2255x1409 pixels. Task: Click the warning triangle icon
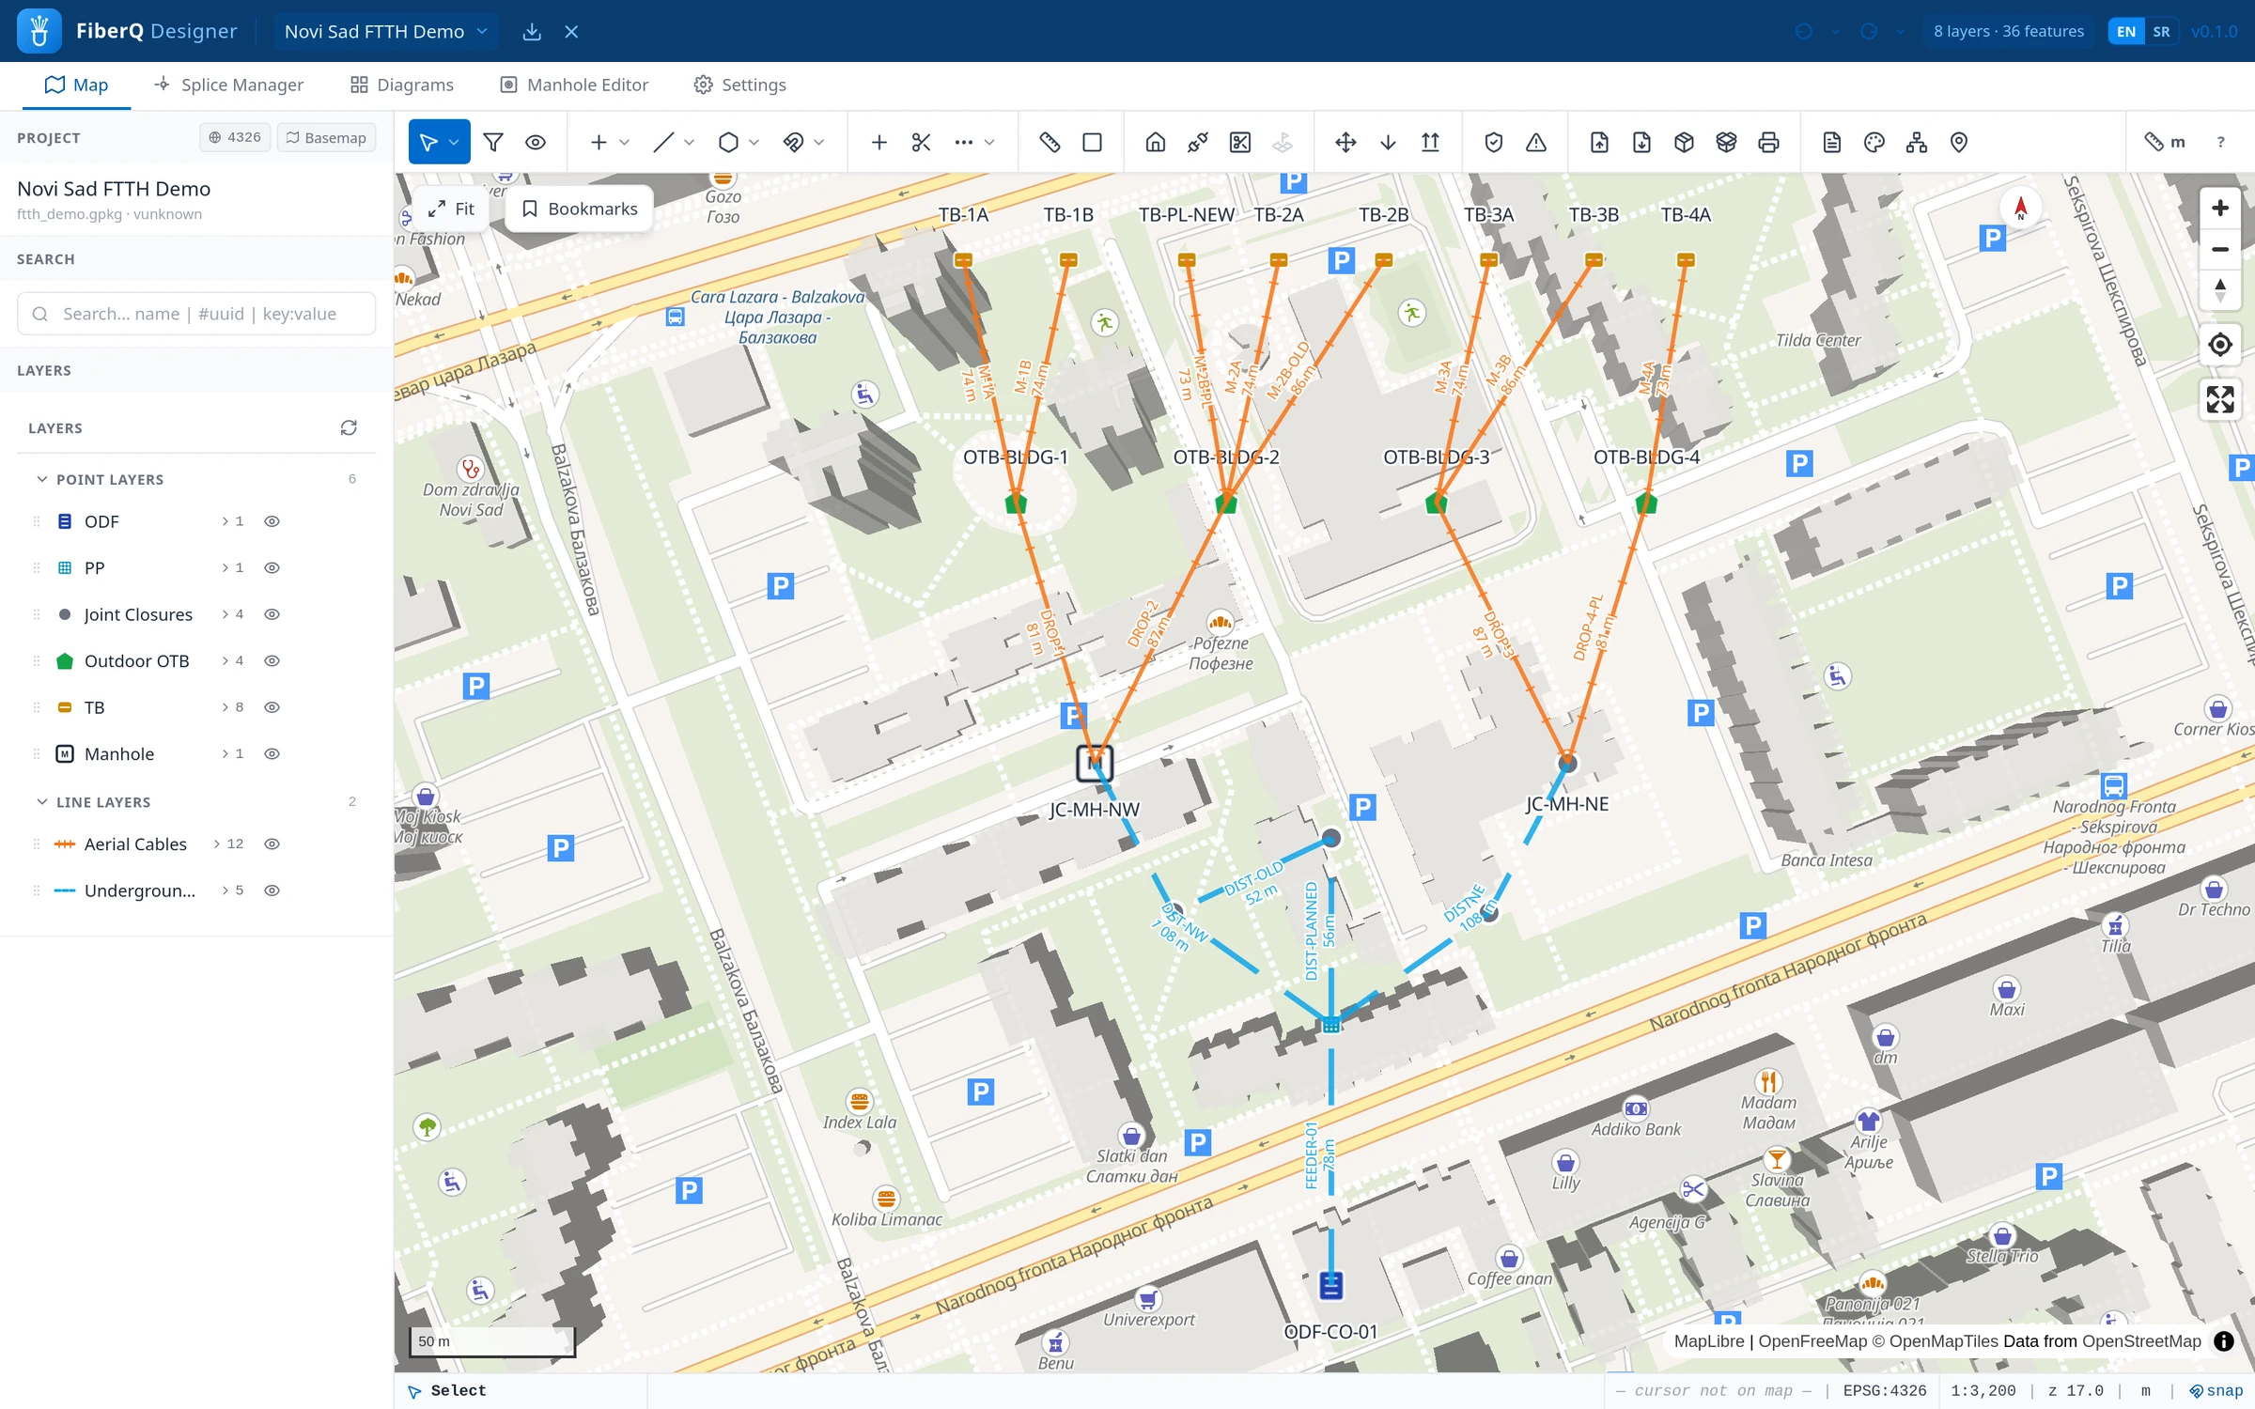[1536, 142]
